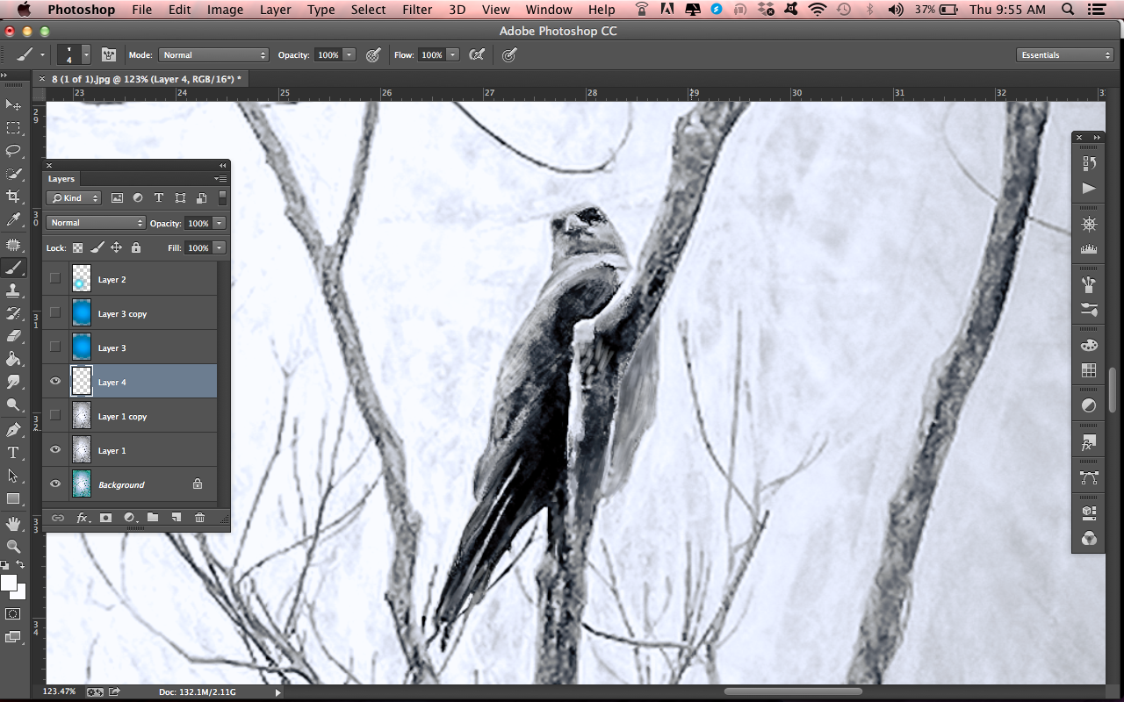
Task: Toggle lock position in Layers panel
Action: coord(116,248)
